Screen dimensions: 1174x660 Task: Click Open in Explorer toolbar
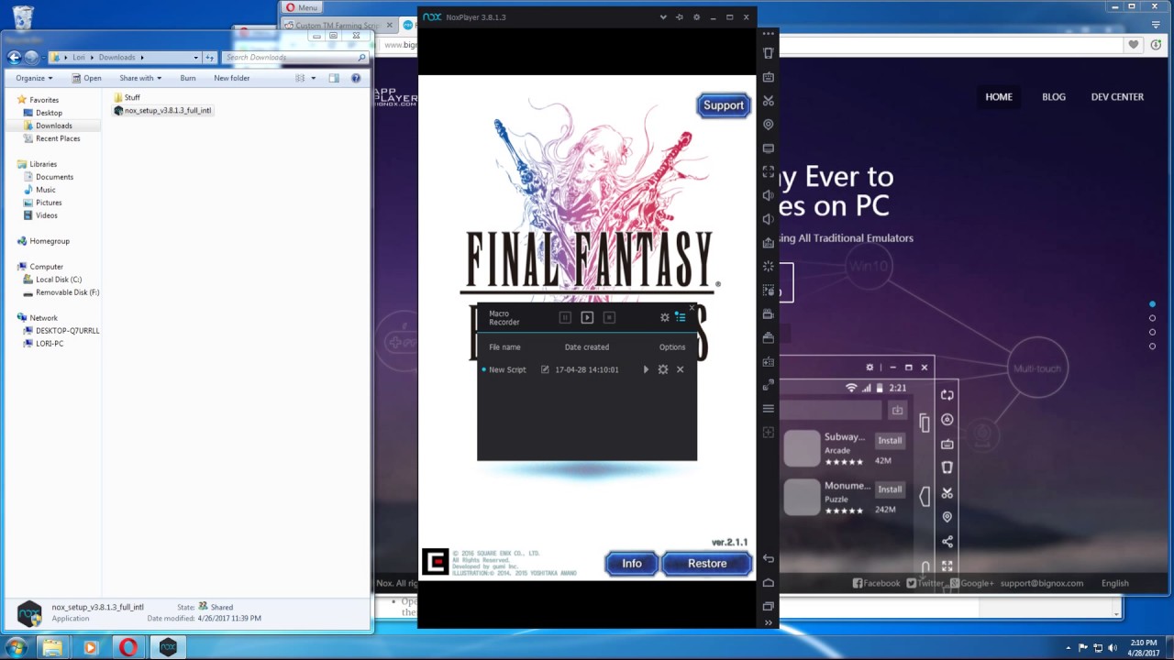(x=85, y=78)
